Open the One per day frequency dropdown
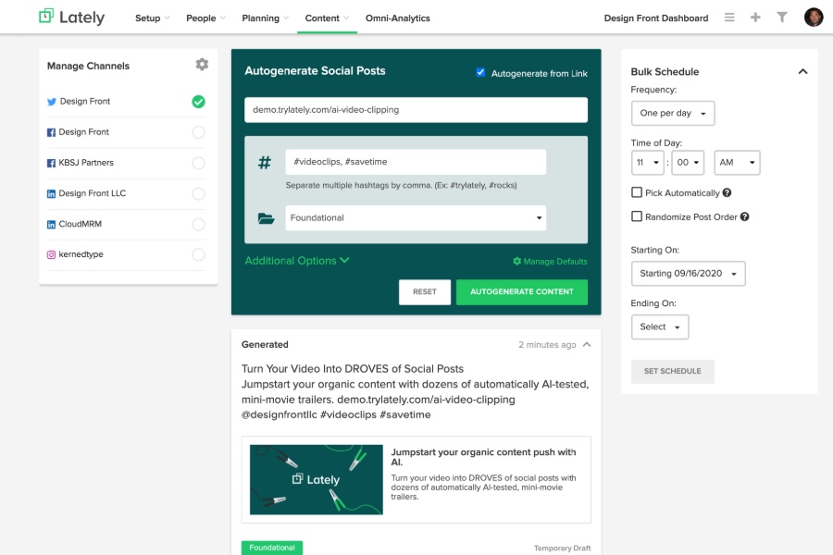Image resolution: width=833 pixels, height=555 pixels. pos(673,113)
